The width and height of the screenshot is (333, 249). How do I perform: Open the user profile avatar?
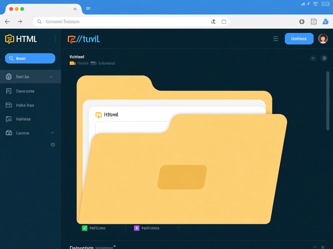[323, 39]
